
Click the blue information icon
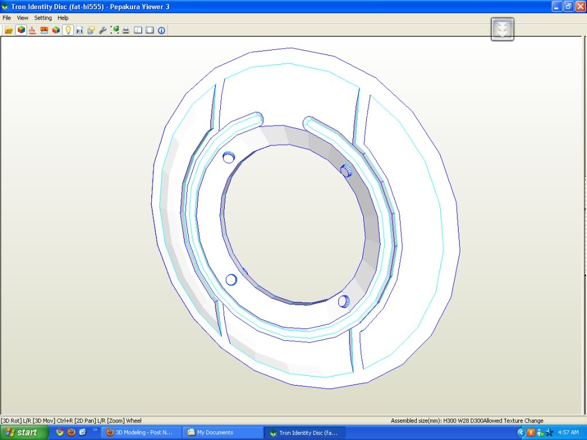(x=161, y=30)
